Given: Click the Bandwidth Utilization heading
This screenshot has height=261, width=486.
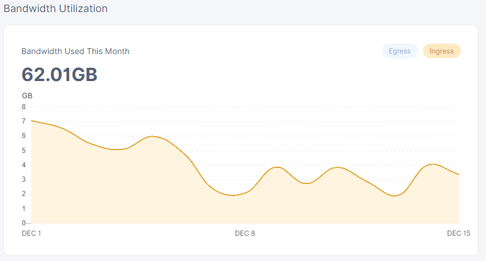Looking at the screenshot, I should (x=55, y=9).
